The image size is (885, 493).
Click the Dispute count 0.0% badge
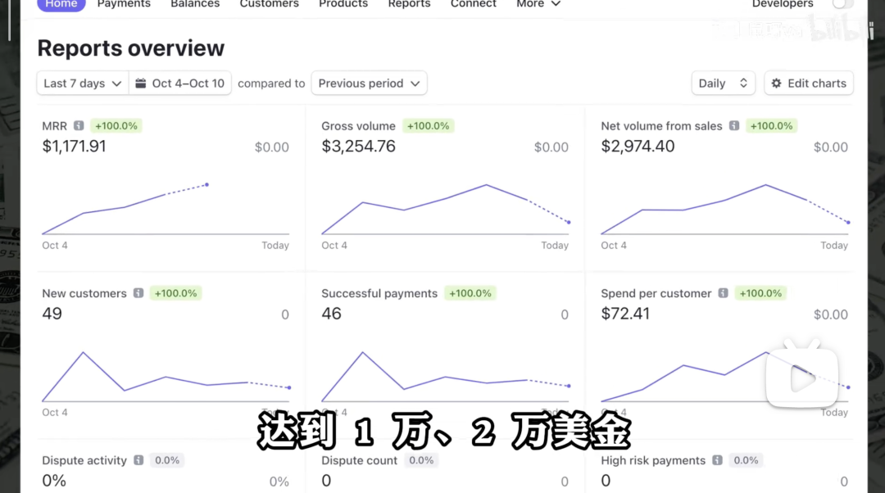tap(422, 460)
